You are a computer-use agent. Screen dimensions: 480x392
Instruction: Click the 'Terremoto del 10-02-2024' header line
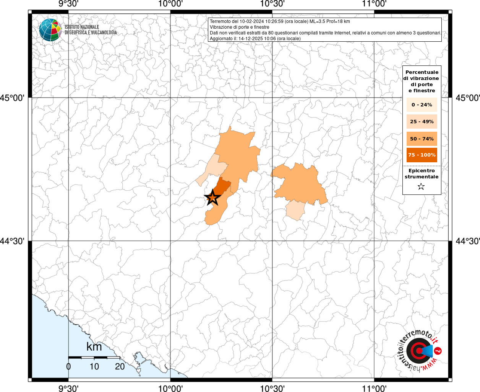(x=280, y=21)
